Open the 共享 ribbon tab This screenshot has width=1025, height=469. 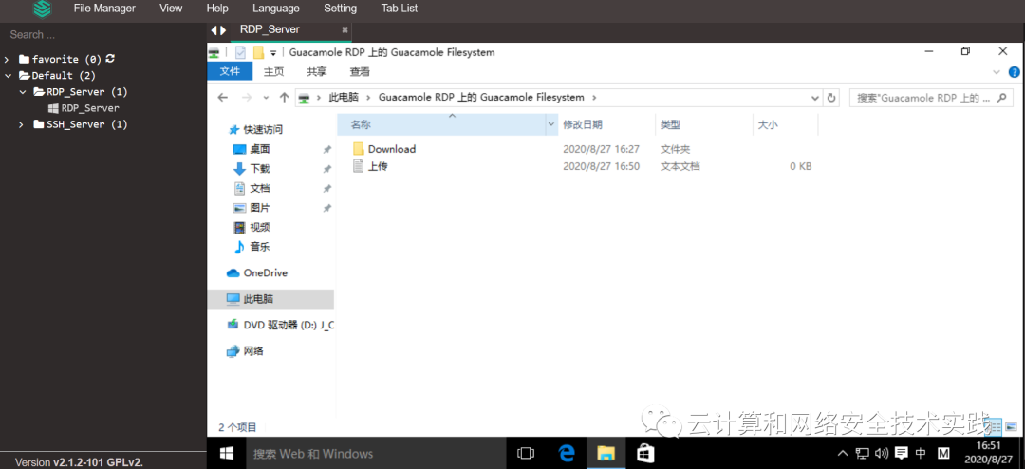click(317, 71)
